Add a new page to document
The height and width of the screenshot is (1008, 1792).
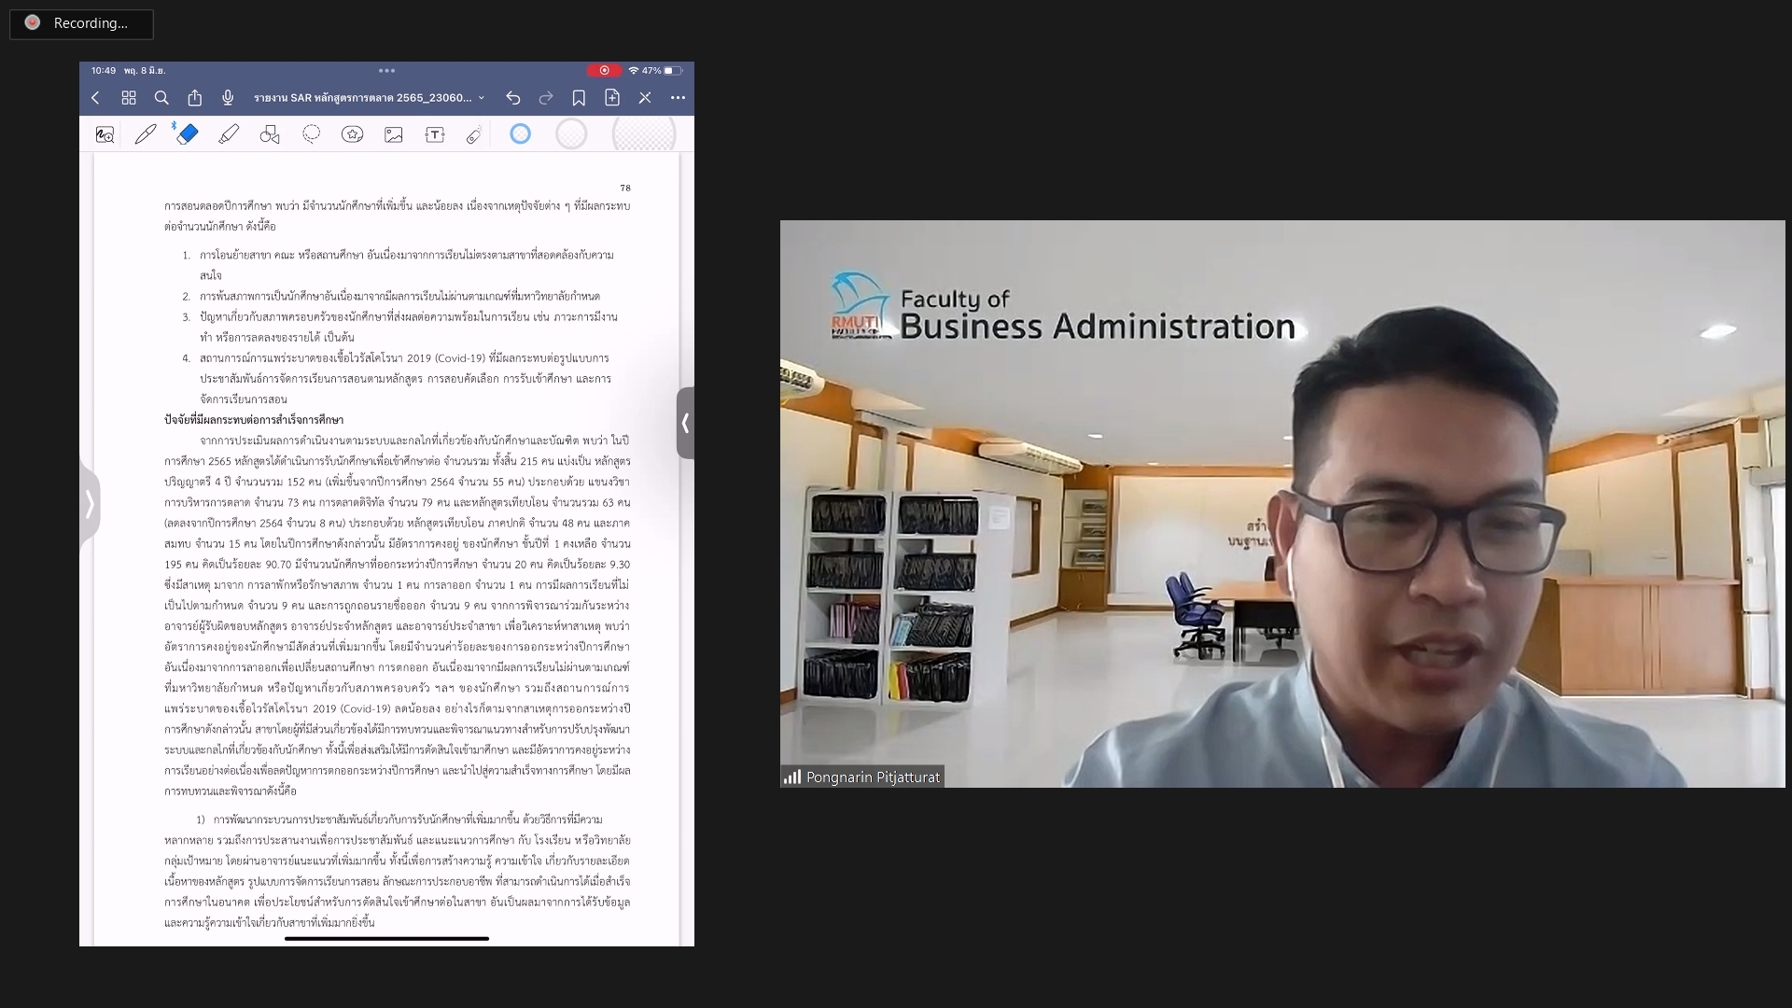point(612,97)
